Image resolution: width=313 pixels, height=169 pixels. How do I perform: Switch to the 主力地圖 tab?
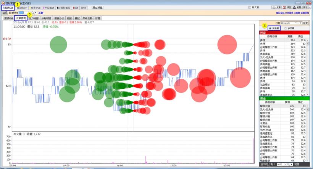point(33,18)
